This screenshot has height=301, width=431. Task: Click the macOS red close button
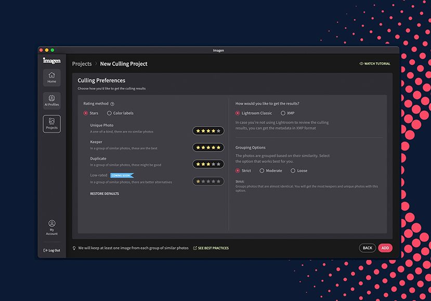coord(41,50)
